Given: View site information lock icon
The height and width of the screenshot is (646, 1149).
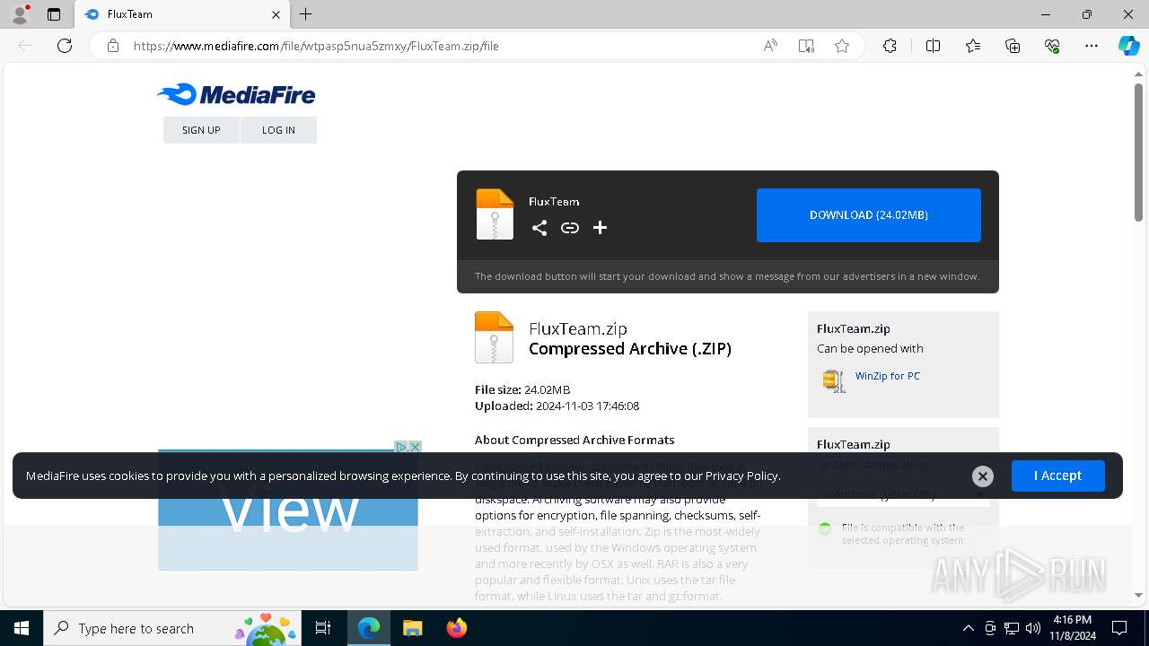Looking at the screenshot, I should tap(113, 46).
